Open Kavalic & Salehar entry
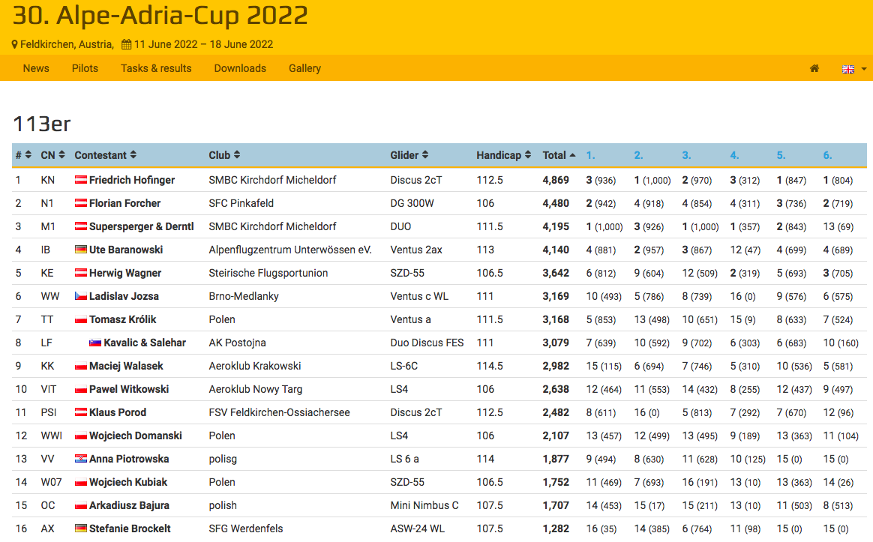 tap(145, 343)
